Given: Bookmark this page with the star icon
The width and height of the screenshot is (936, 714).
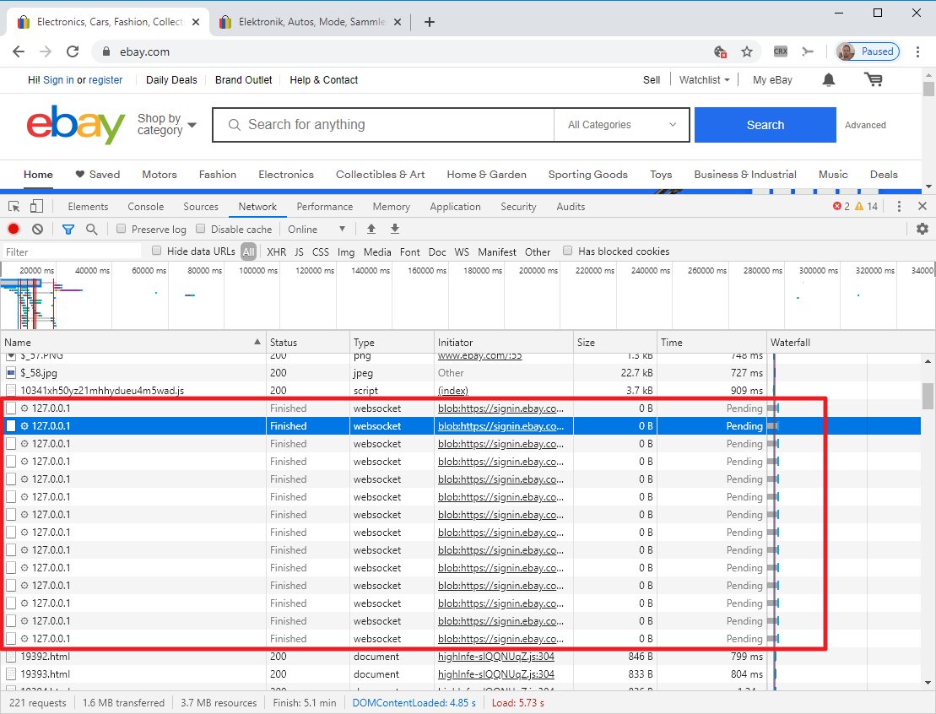Looking at the screenshot, I should 747,52.
